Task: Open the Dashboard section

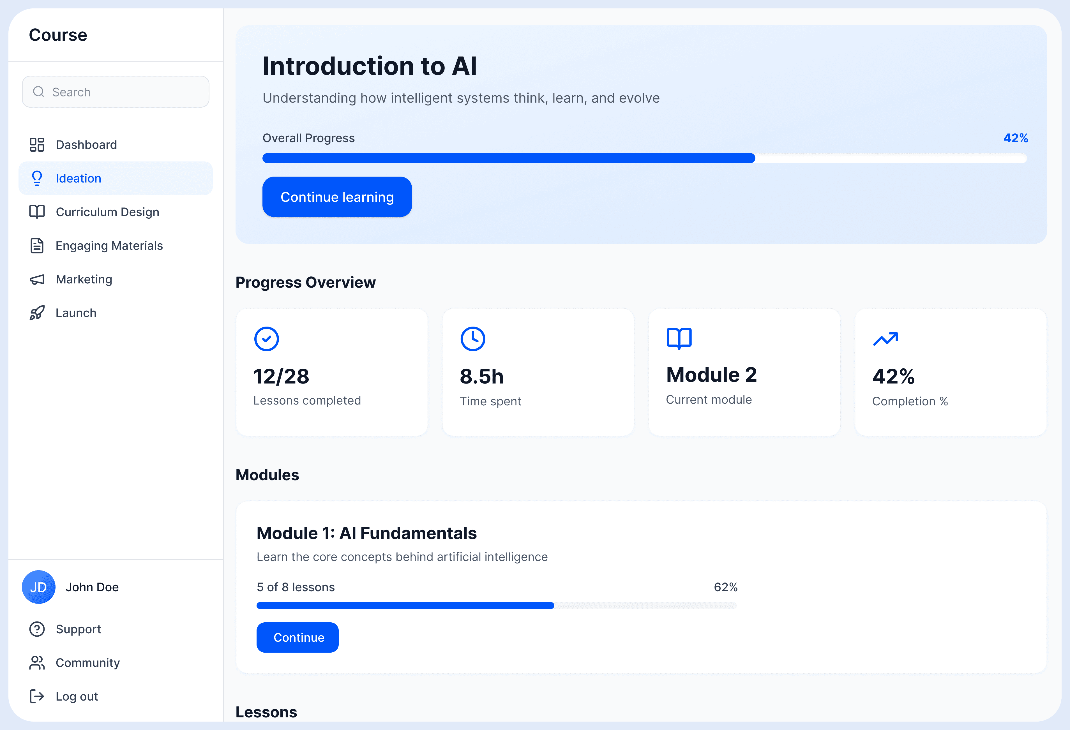Action: 86,144
